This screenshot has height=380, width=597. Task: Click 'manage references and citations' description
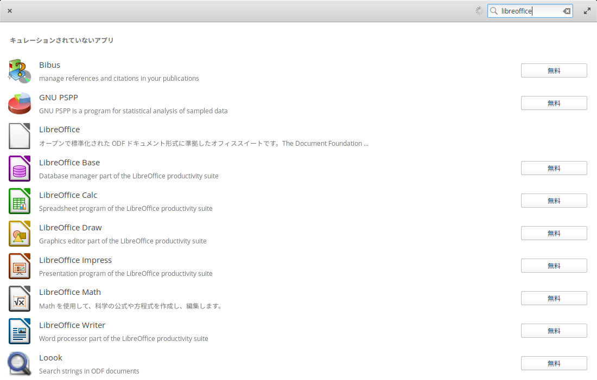(119, 79)
